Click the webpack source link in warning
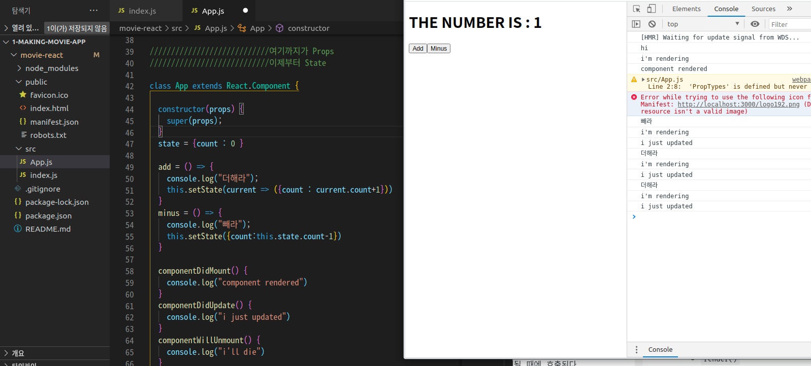811x366 pixels. click(801, 80)
